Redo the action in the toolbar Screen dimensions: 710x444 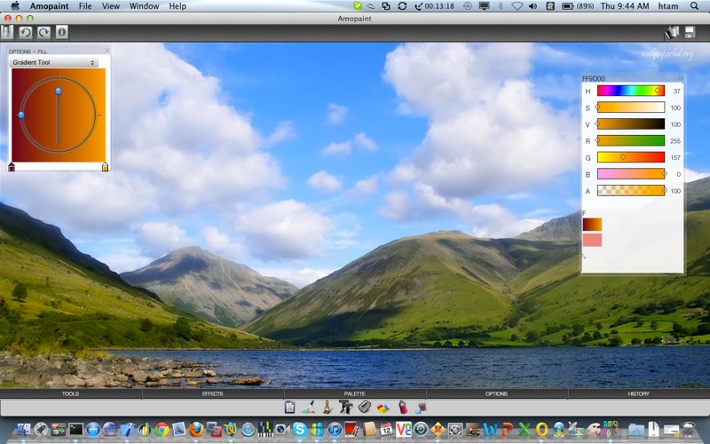click(43, 32)
